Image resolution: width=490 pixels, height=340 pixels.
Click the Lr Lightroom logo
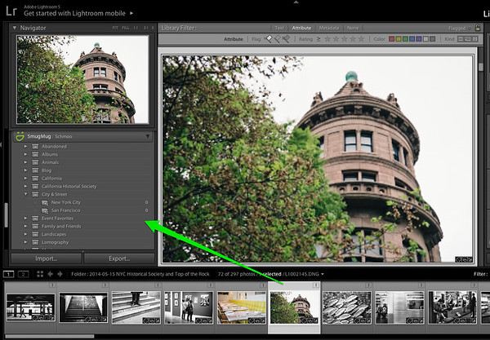pos(11,11)
